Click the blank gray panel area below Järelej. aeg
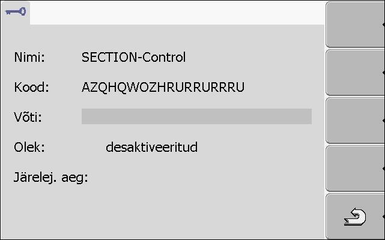 162,212
